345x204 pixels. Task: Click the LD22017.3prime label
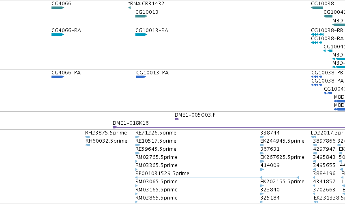tap(328, 133)
